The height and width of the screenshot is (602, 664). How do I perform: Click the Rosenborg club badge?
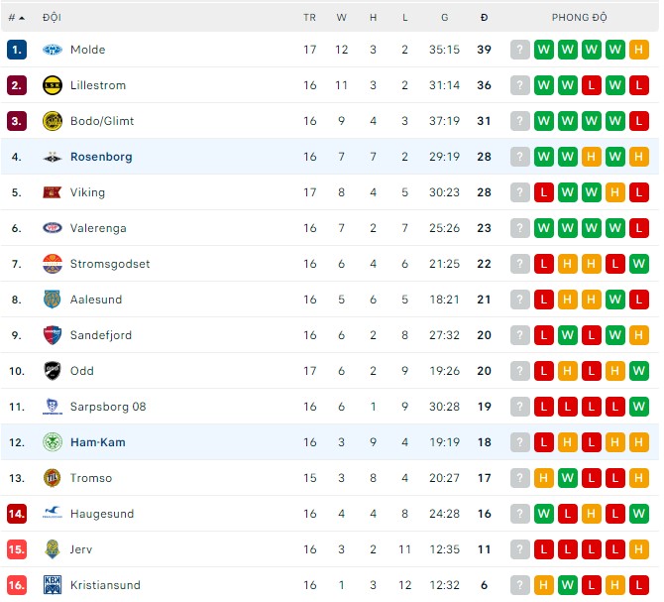(53, 157)
